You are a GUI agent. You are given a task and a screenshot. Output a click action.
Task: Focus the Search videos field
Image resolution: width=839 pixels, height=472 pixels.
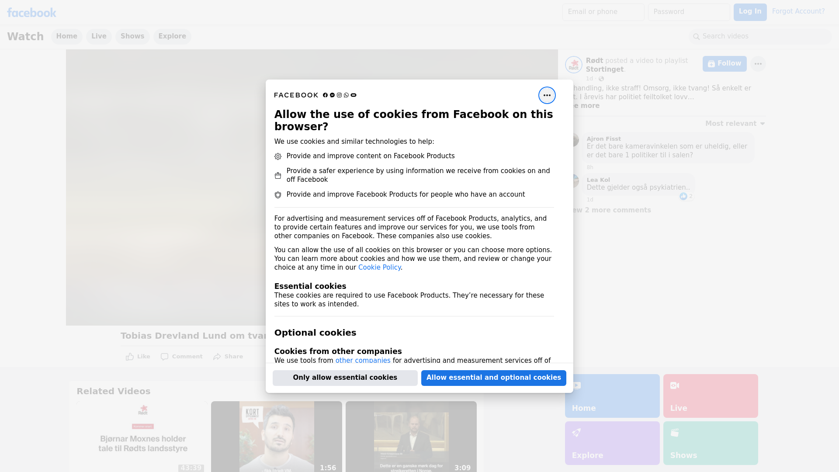760,37
